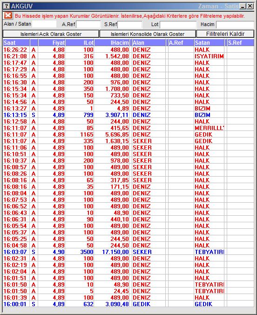Click time 16:01:51
This screenshot has height=315, width=257.
coord(15,278)
